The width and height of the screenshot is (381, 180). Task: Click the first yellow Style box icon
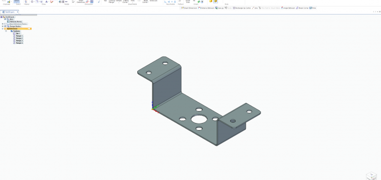tap(211, 1)
